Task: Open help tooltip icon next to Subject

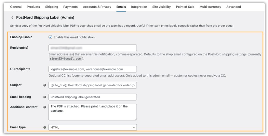Action: coord(45,85)
